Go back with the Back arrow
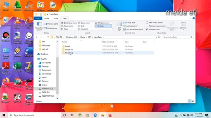211x118 pixels. coord(37,37)
